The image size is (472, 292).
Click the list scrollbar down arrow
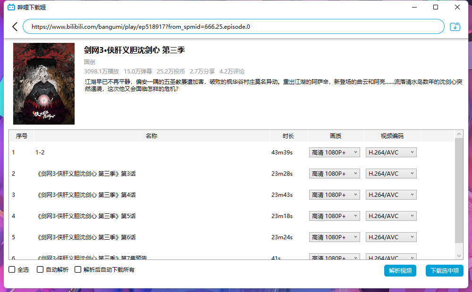click(x=459, y=256)
